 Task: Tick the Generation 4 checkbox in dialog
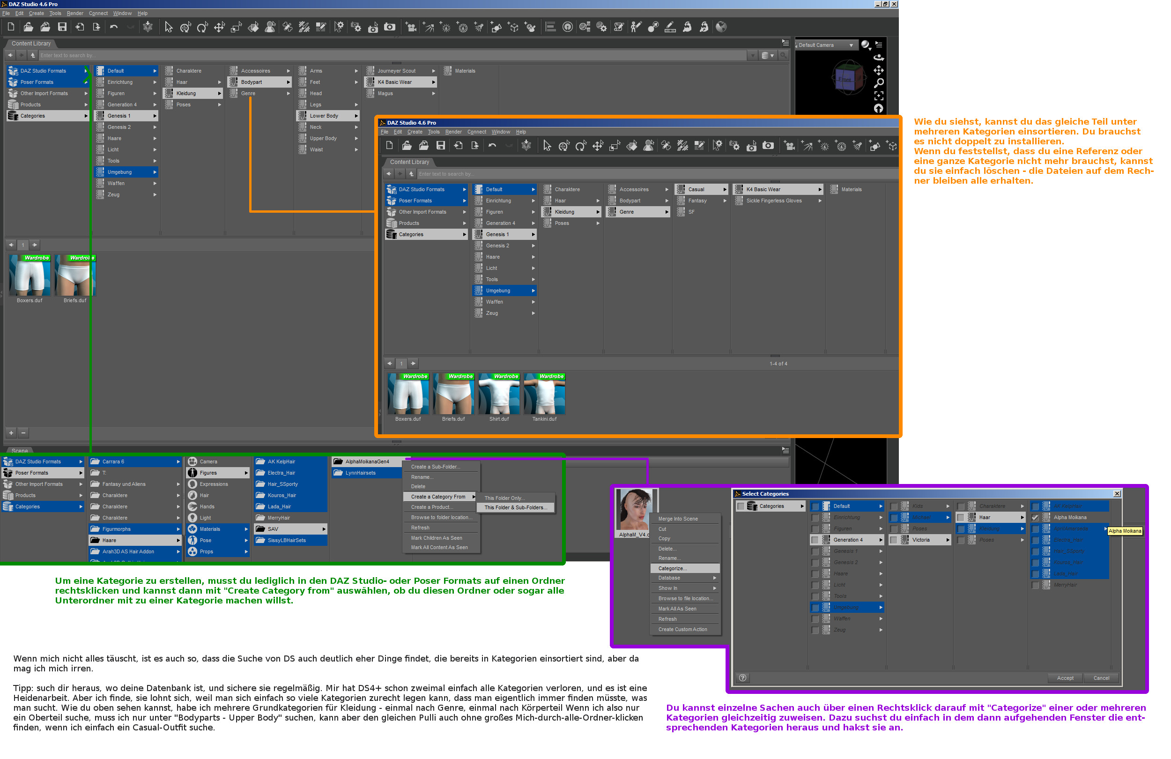(815, 540)
